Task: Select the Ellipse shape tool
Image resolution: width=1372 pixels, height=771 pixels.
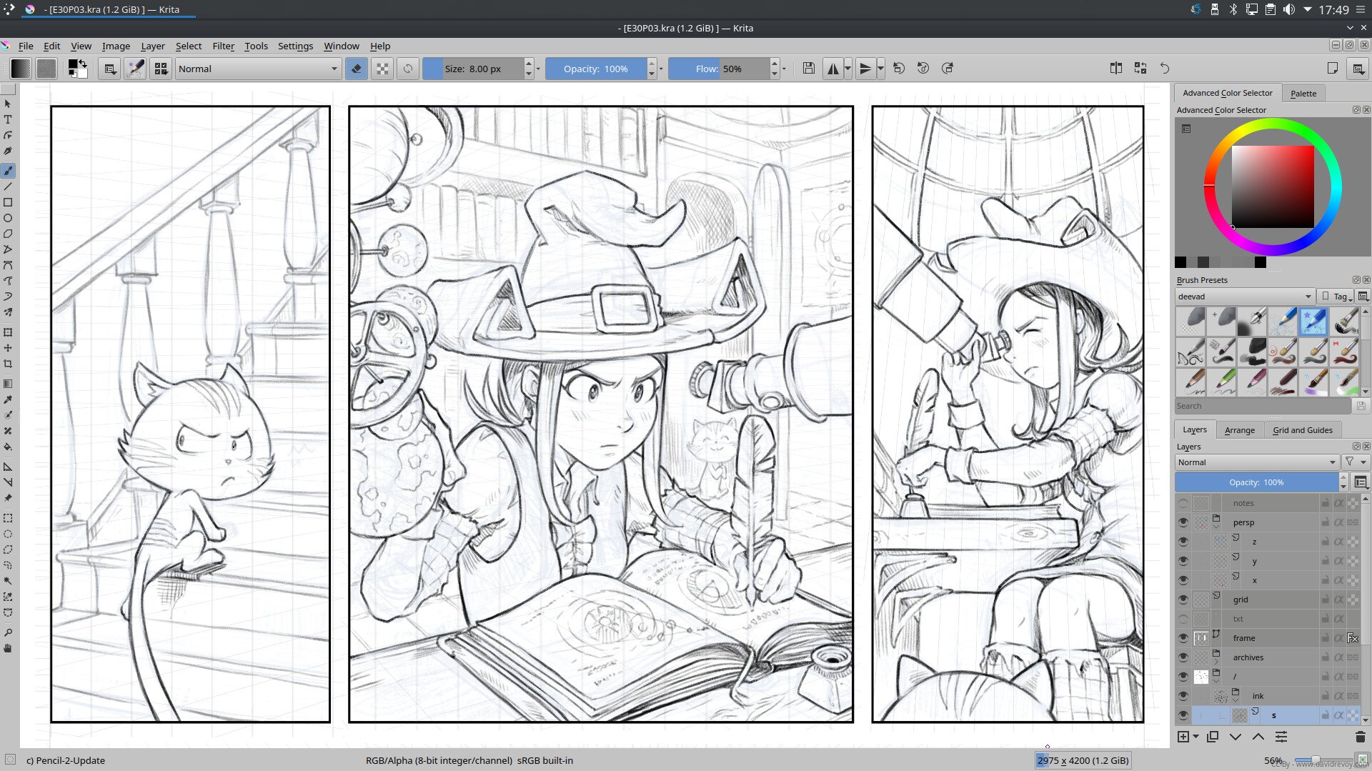Action: coord(8,218)
